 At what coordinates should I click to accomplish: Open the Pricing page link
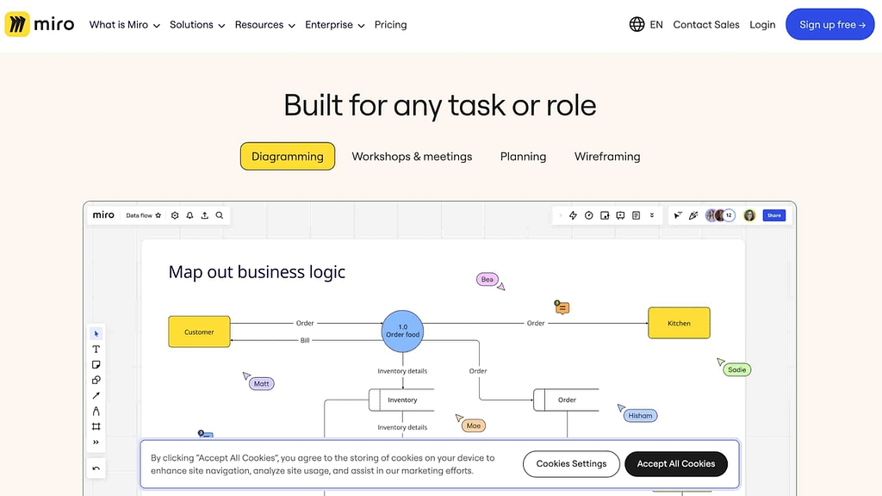pos(390,25)
